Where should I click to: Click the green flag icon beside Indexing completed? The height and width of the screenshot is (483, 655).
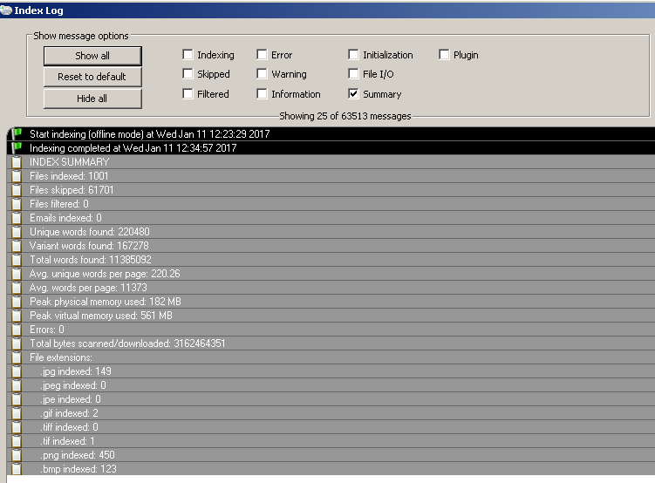click(16, 148)
